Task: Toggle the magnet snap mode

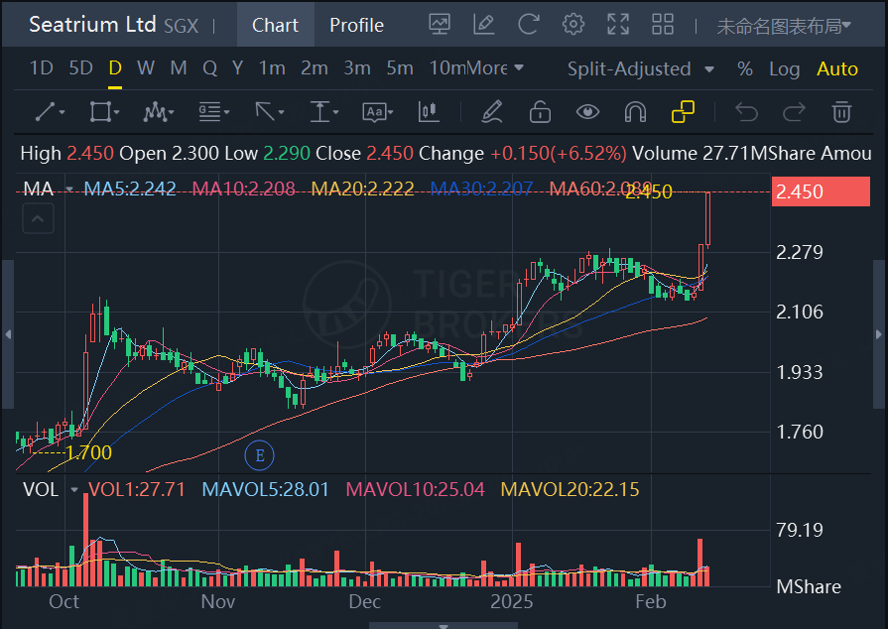Action: coord(635,111)
